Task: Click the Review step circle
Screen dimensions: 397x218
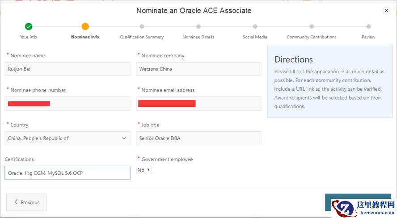Action: click(368, 26)
